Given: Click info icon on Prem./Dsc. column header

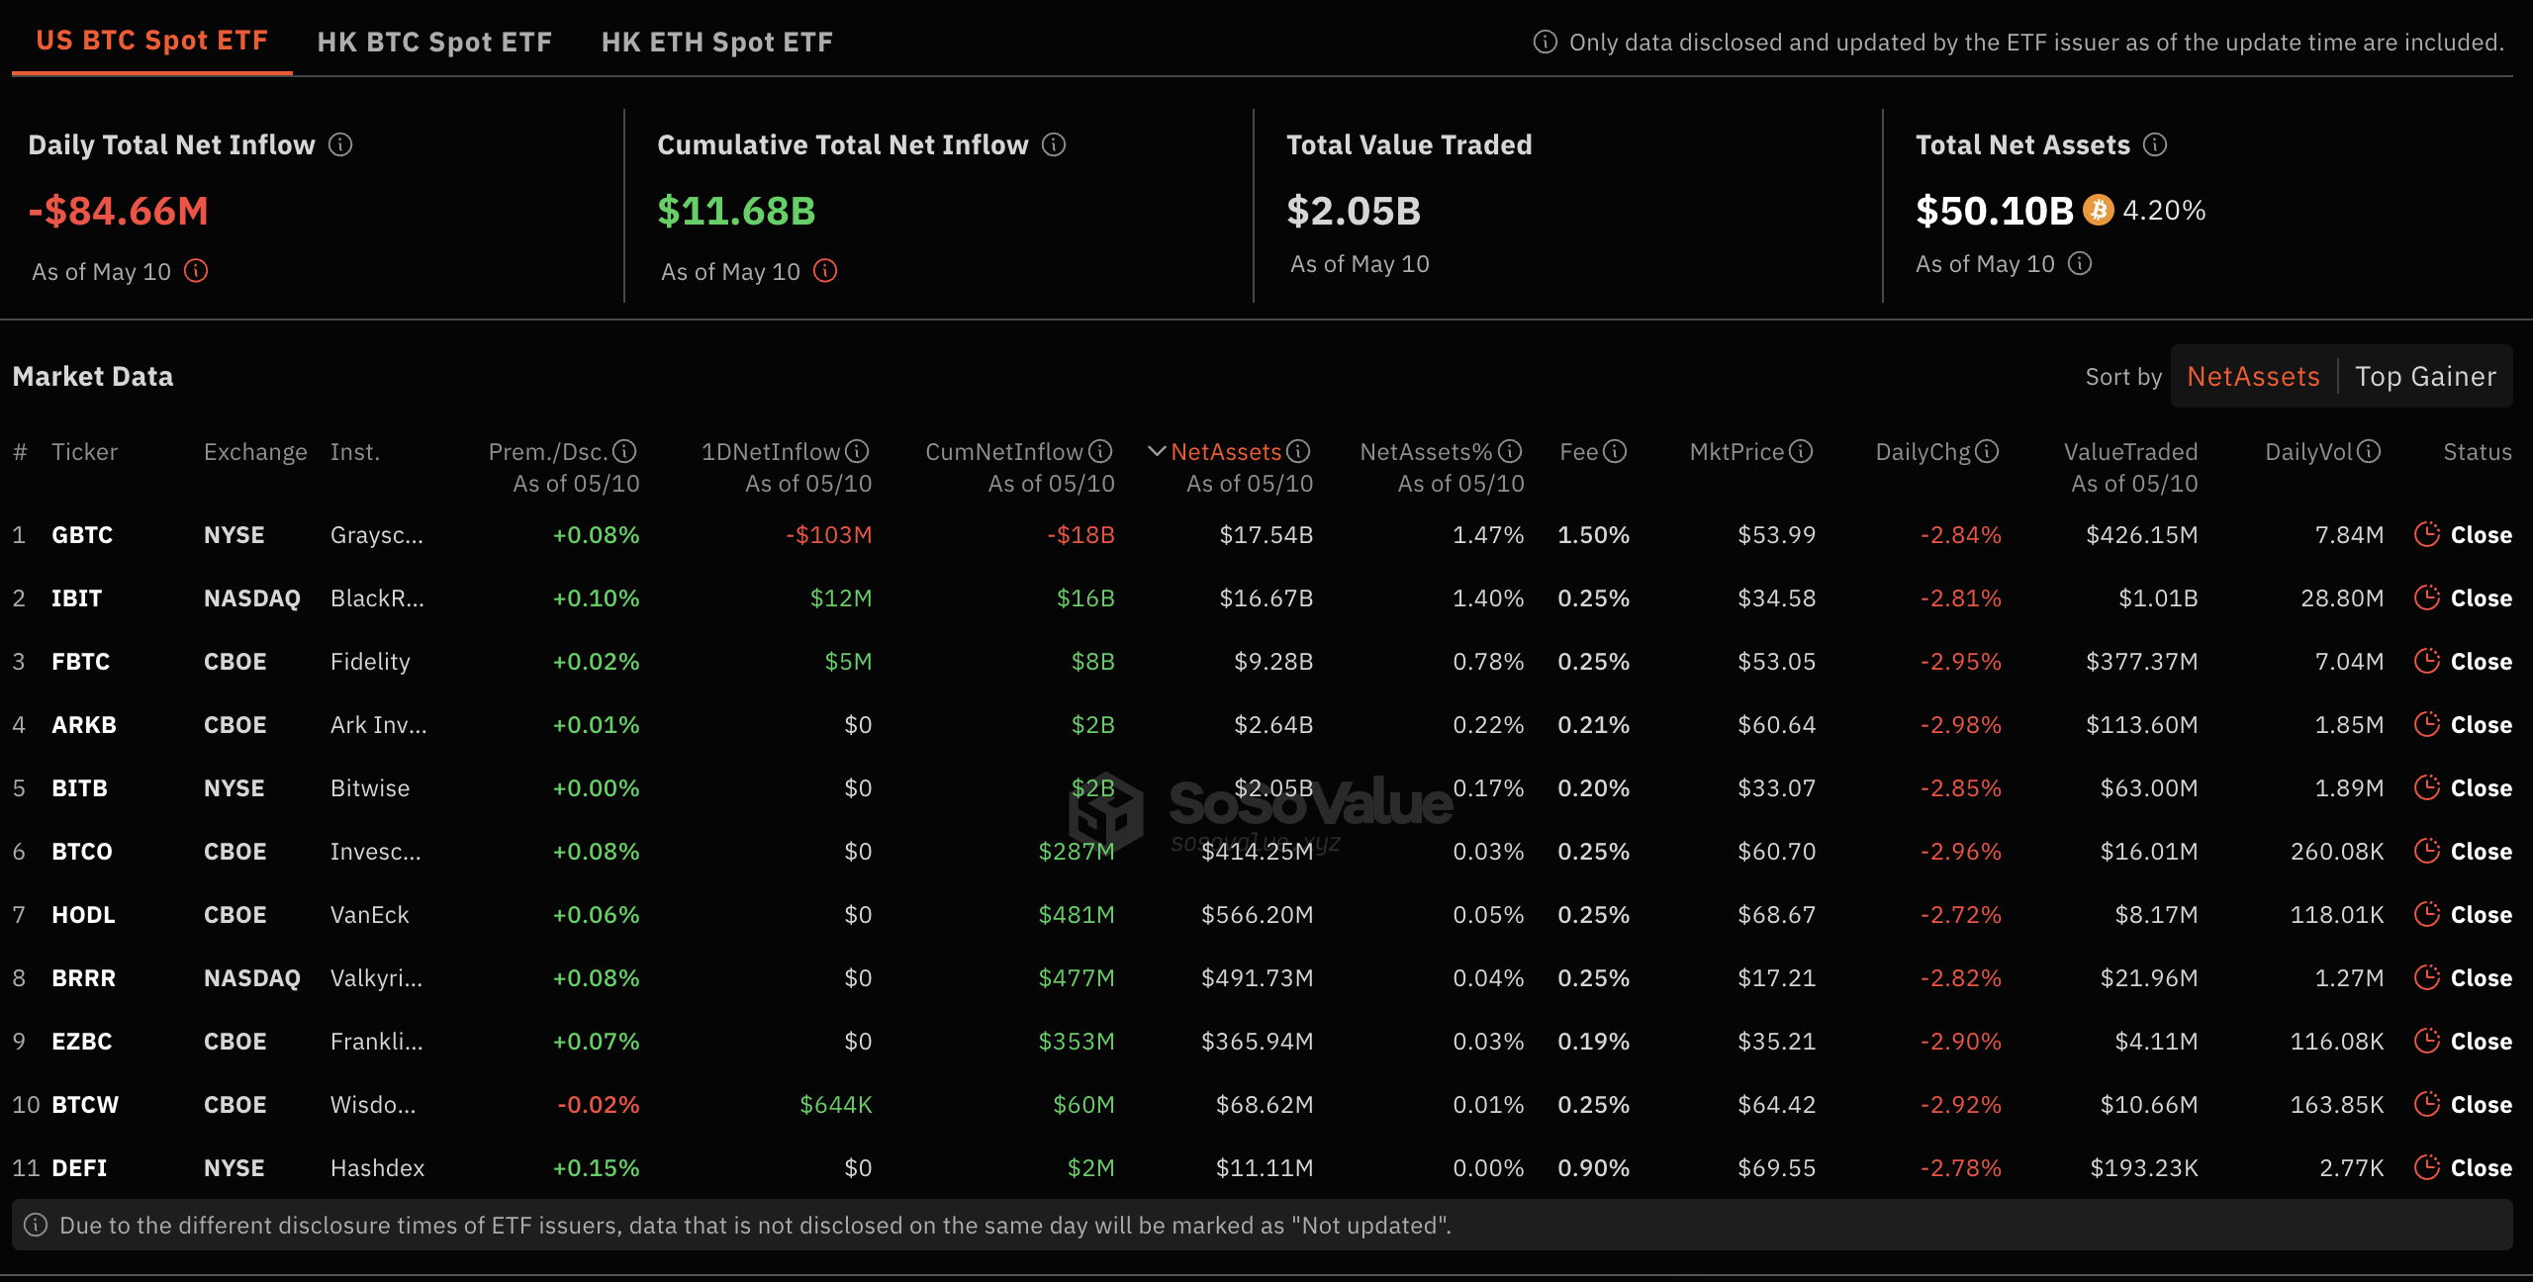Looking at the screenshot, I should tap(624, 452).
